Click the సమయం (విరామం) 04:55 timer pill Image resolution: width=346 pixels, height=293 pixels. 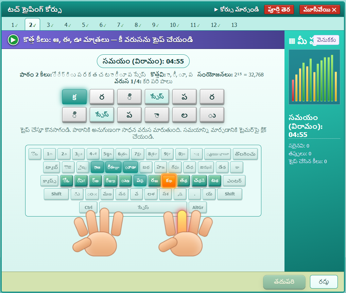click(x=143, y=61)
